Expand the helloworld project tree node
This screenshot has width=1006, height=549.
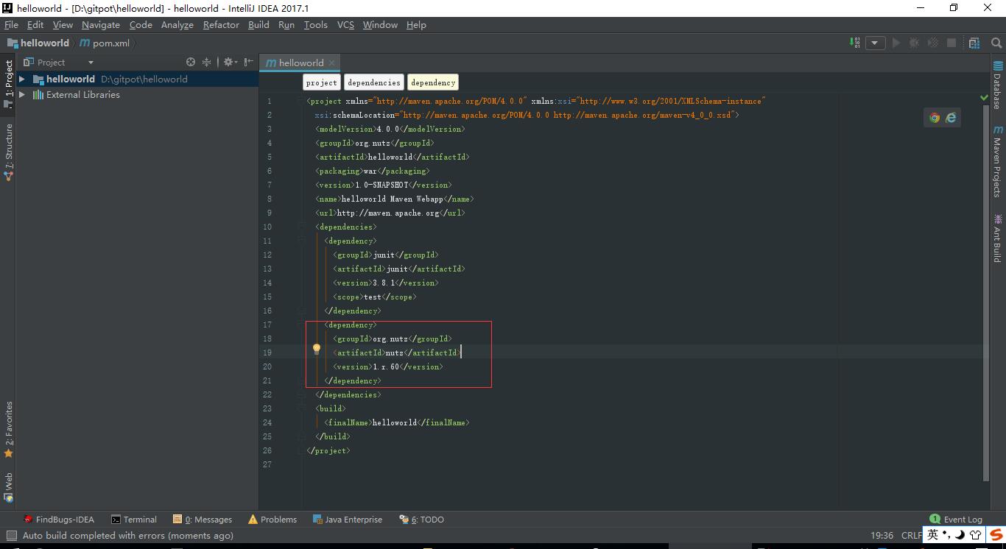point(22,79)
